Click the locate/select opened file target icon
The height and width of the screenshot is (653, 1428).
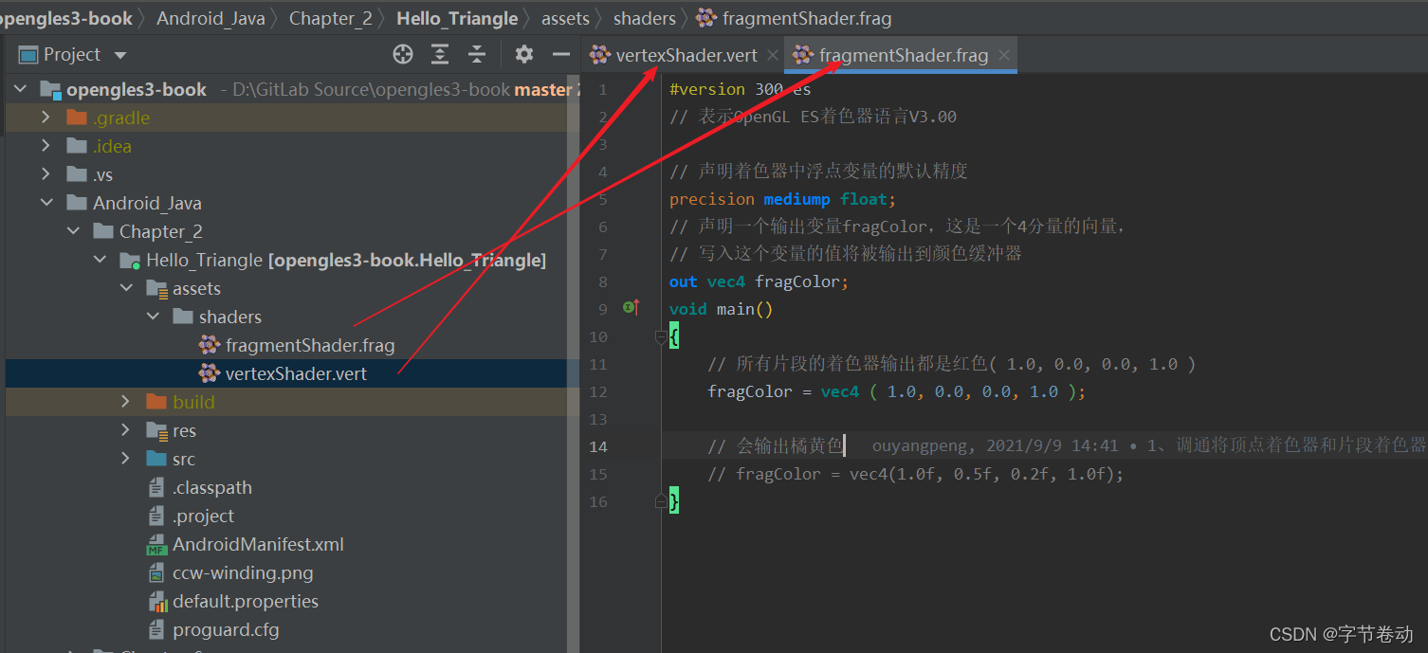coord(403,54)
